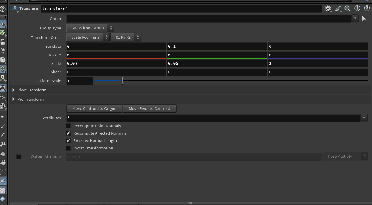Open the Rx Ry Rz rotation order dropdown
This screenshot has height=205, width=372.
click(x=126, y=37)
